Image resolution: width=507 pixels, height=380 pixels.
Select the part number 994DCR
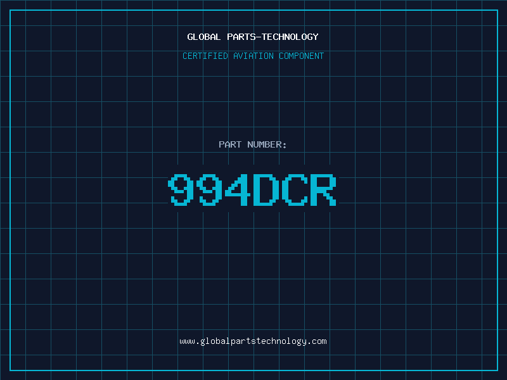tap(252, 189)
